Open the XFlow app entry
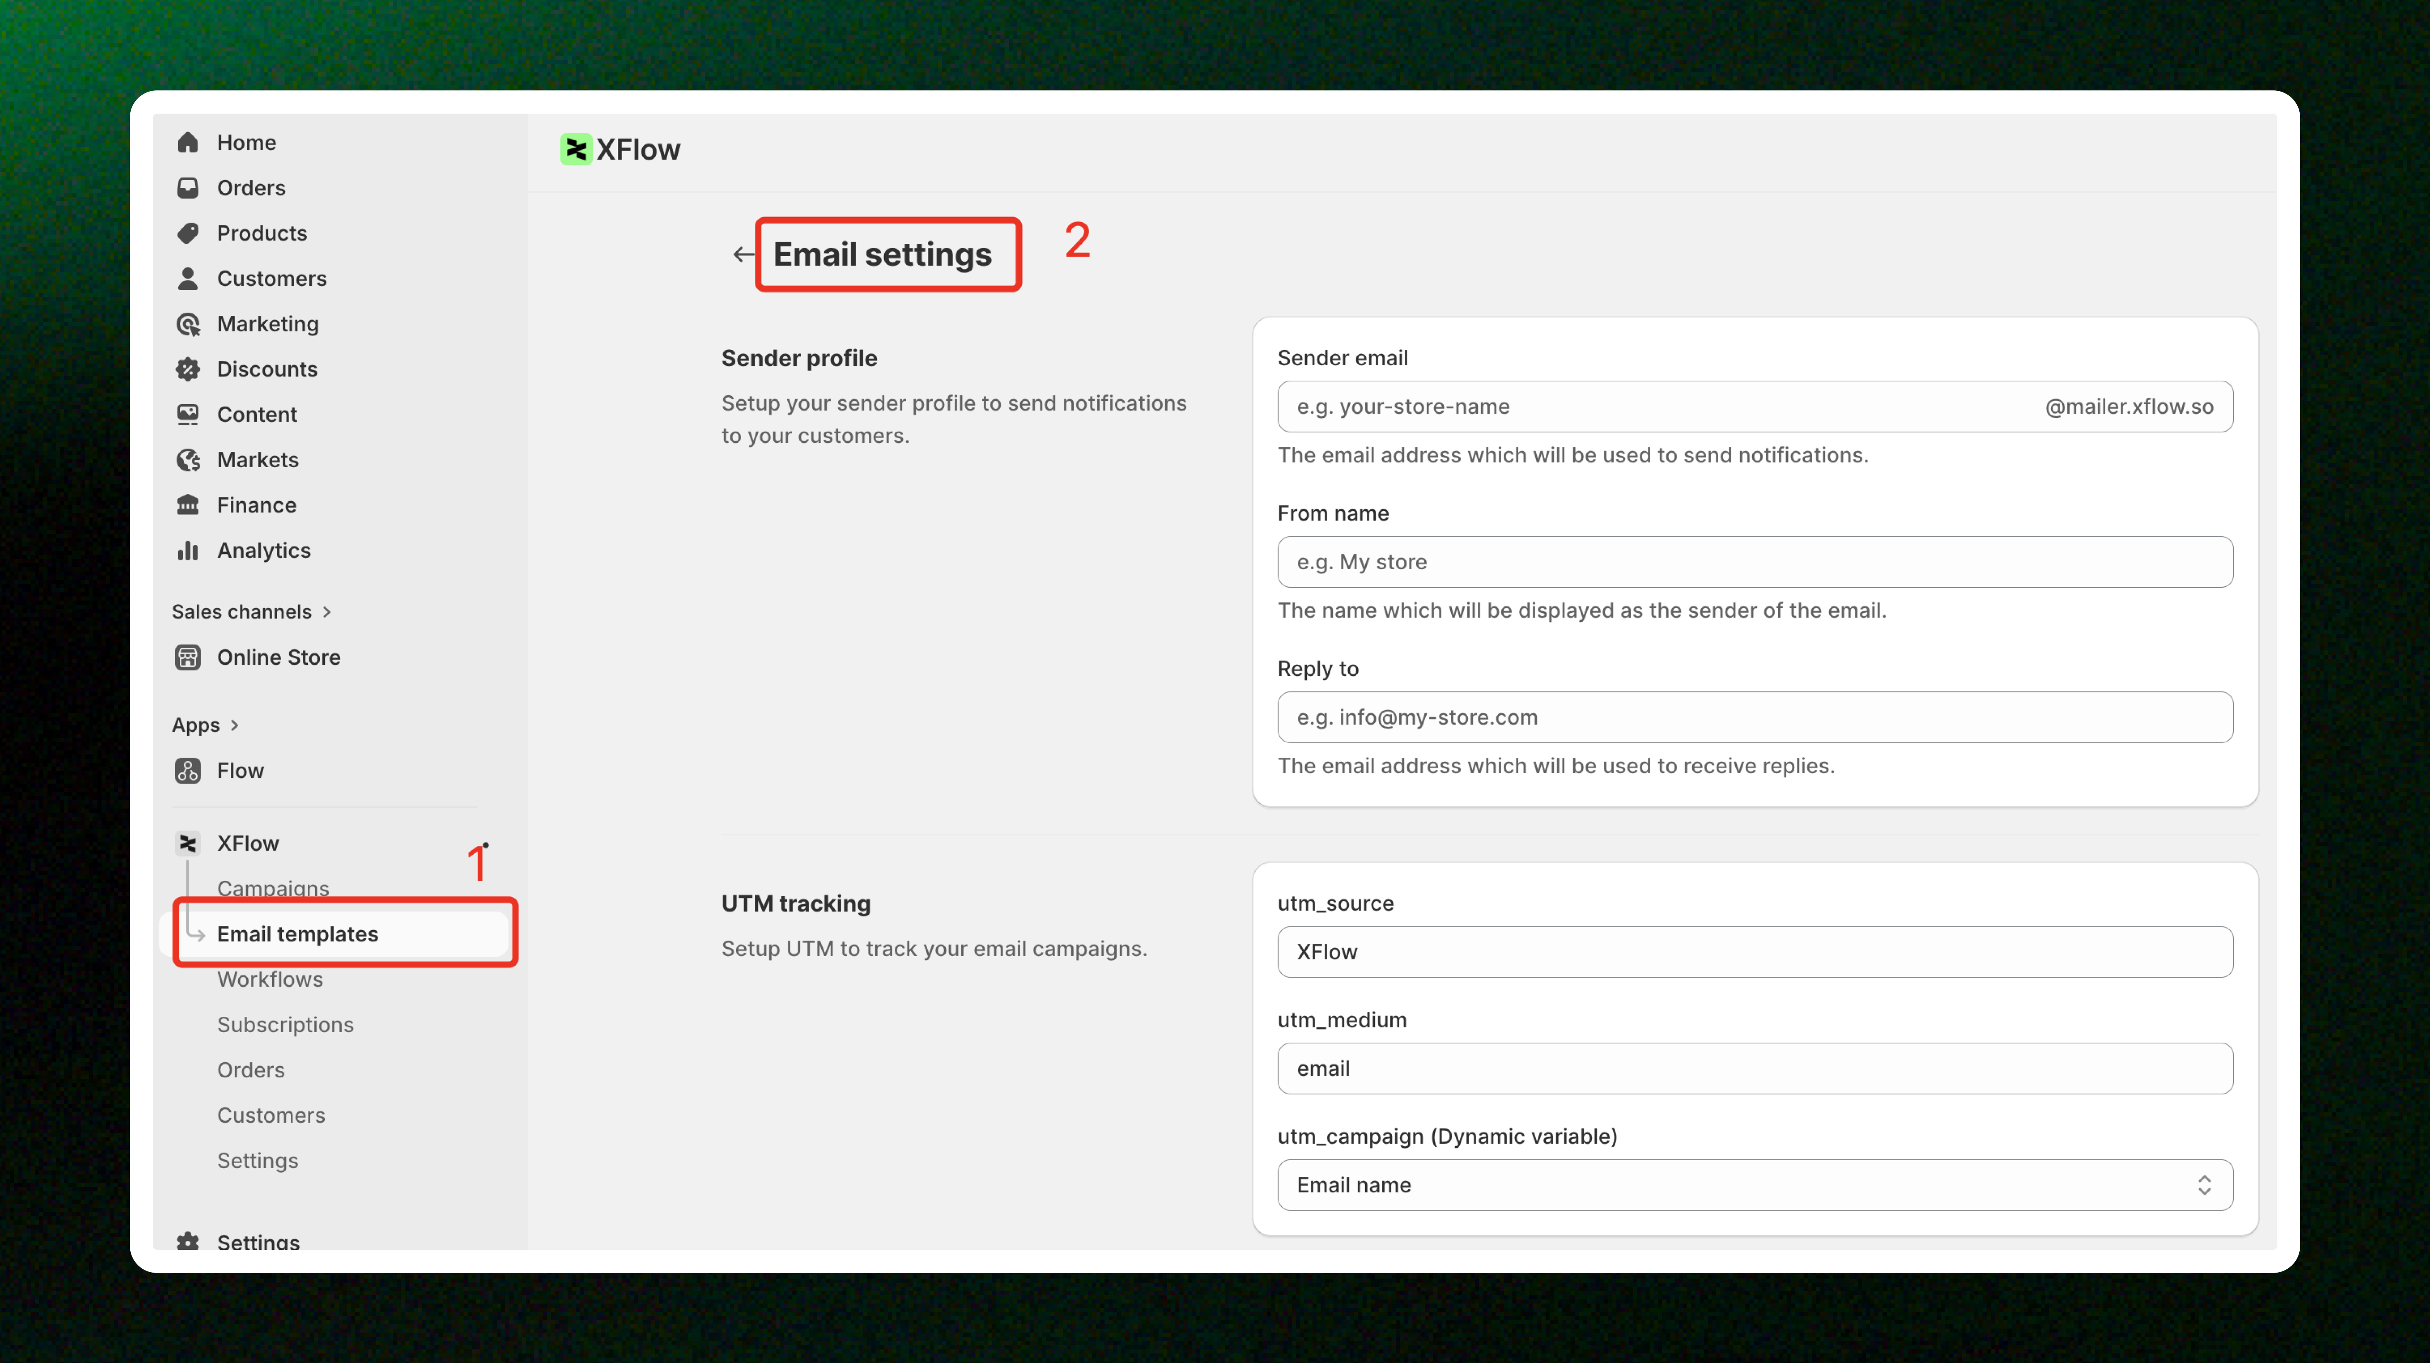This screenshot has height=1363, width=2430. (x=248, y=843)
